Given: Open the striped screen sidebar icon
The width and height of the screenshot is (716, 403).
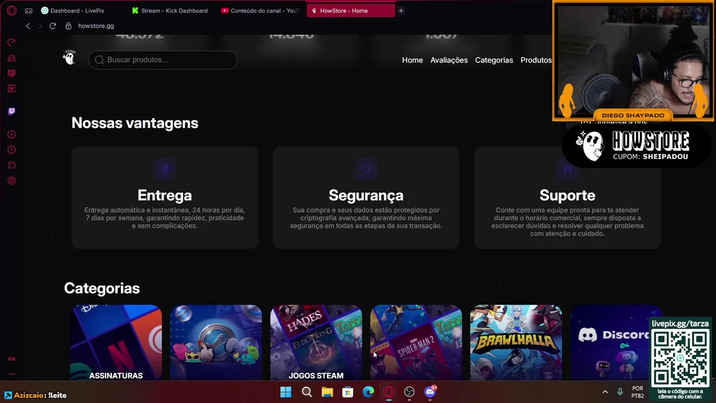Looking at the screenshot, I should click(12, 73).
